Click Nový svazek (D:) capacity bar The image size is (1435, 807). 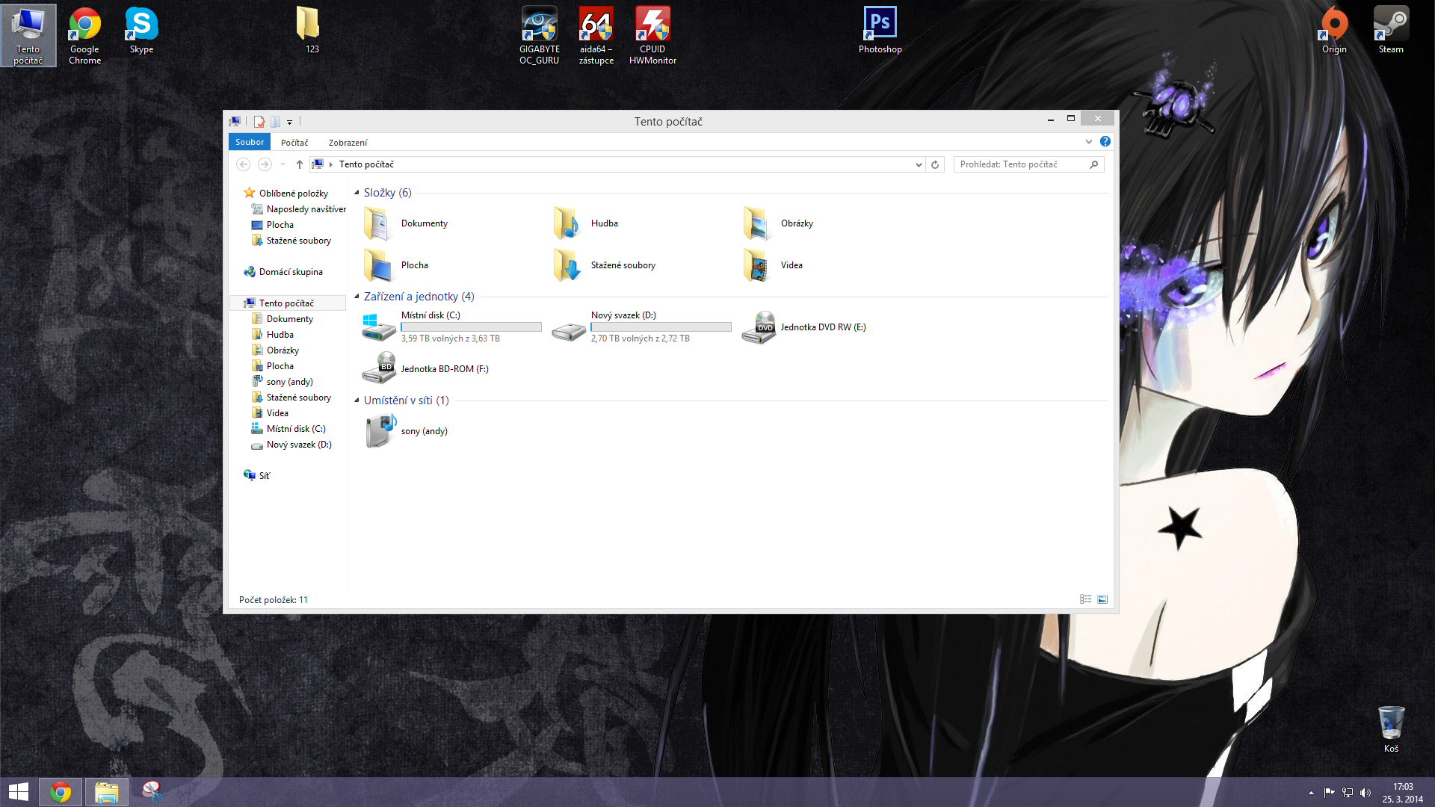point(661,327)
